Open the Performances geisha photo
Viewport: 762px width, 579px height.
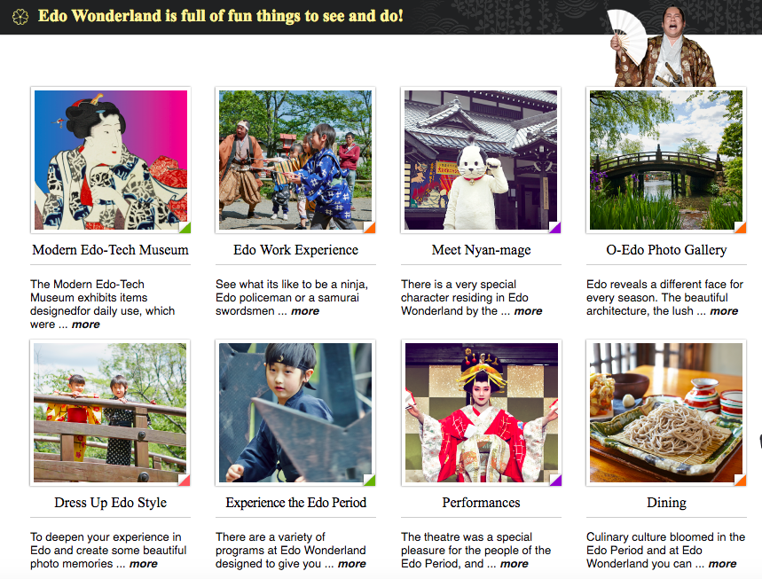click(x=481, y=412)
